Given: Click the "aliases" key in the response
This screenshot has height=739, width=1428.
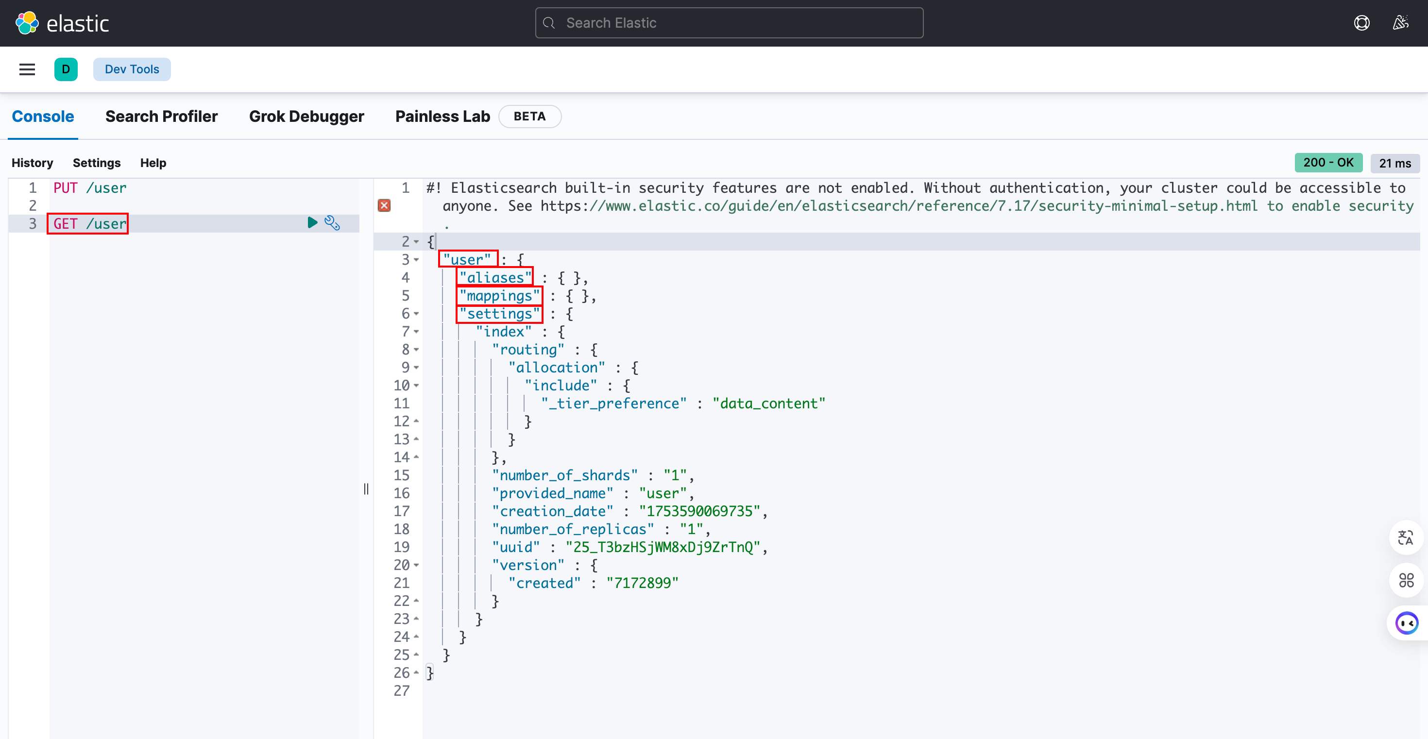Looking at the screenshot, I should [x=495, y=278].
